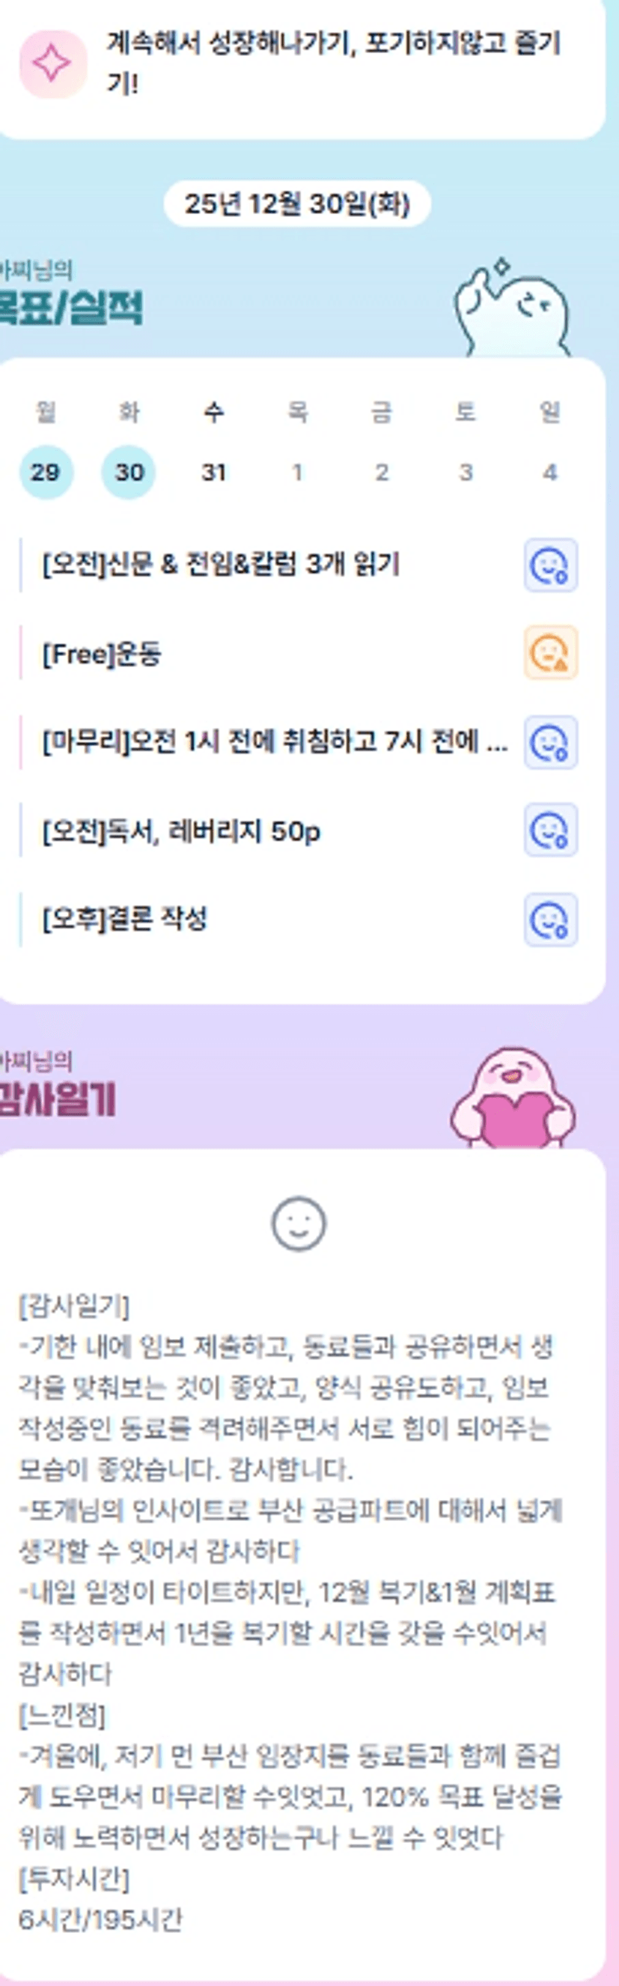Open the 25년 12월 30일(화) date pill
The height and width of the screenshot is (1986, 619).
298,204
